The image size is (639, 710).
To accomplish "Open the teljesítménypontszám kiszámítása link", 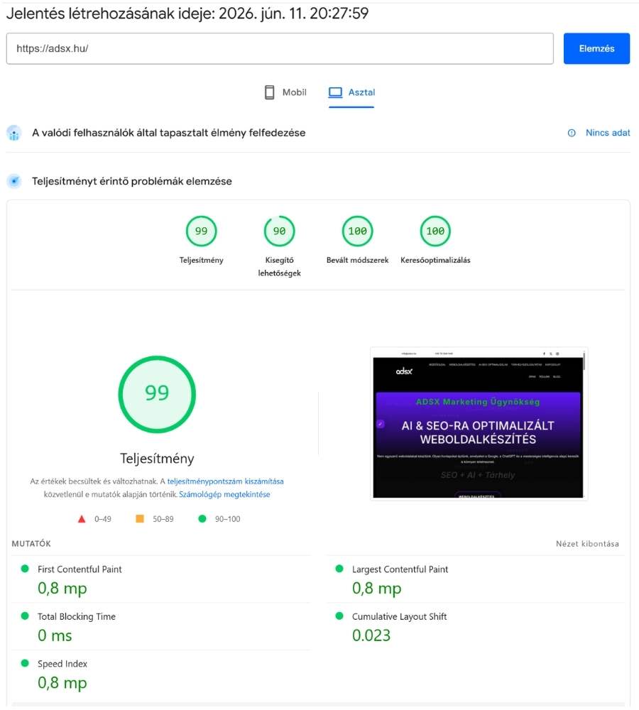I will tap(225, 481).
